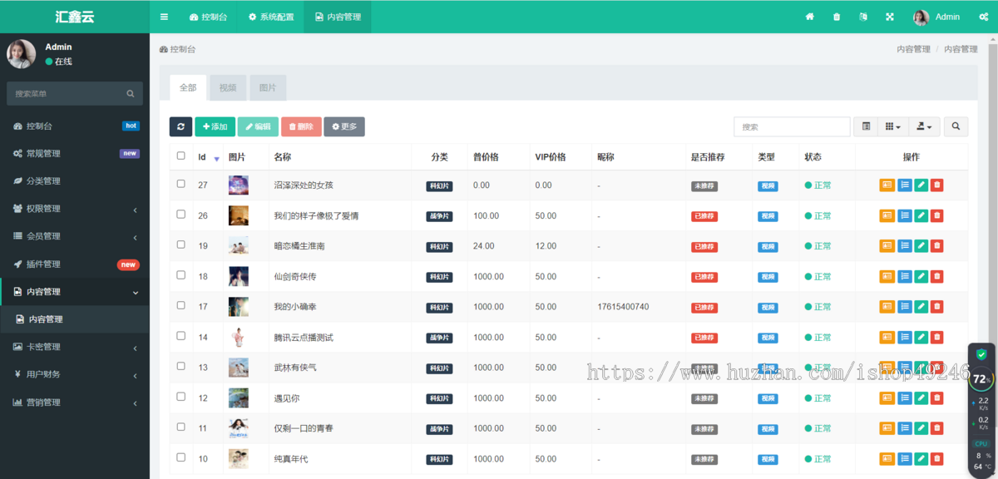Click the red 删除 button in toolbar
Viewport: 998px width, 479px height.
click(301, 126)
